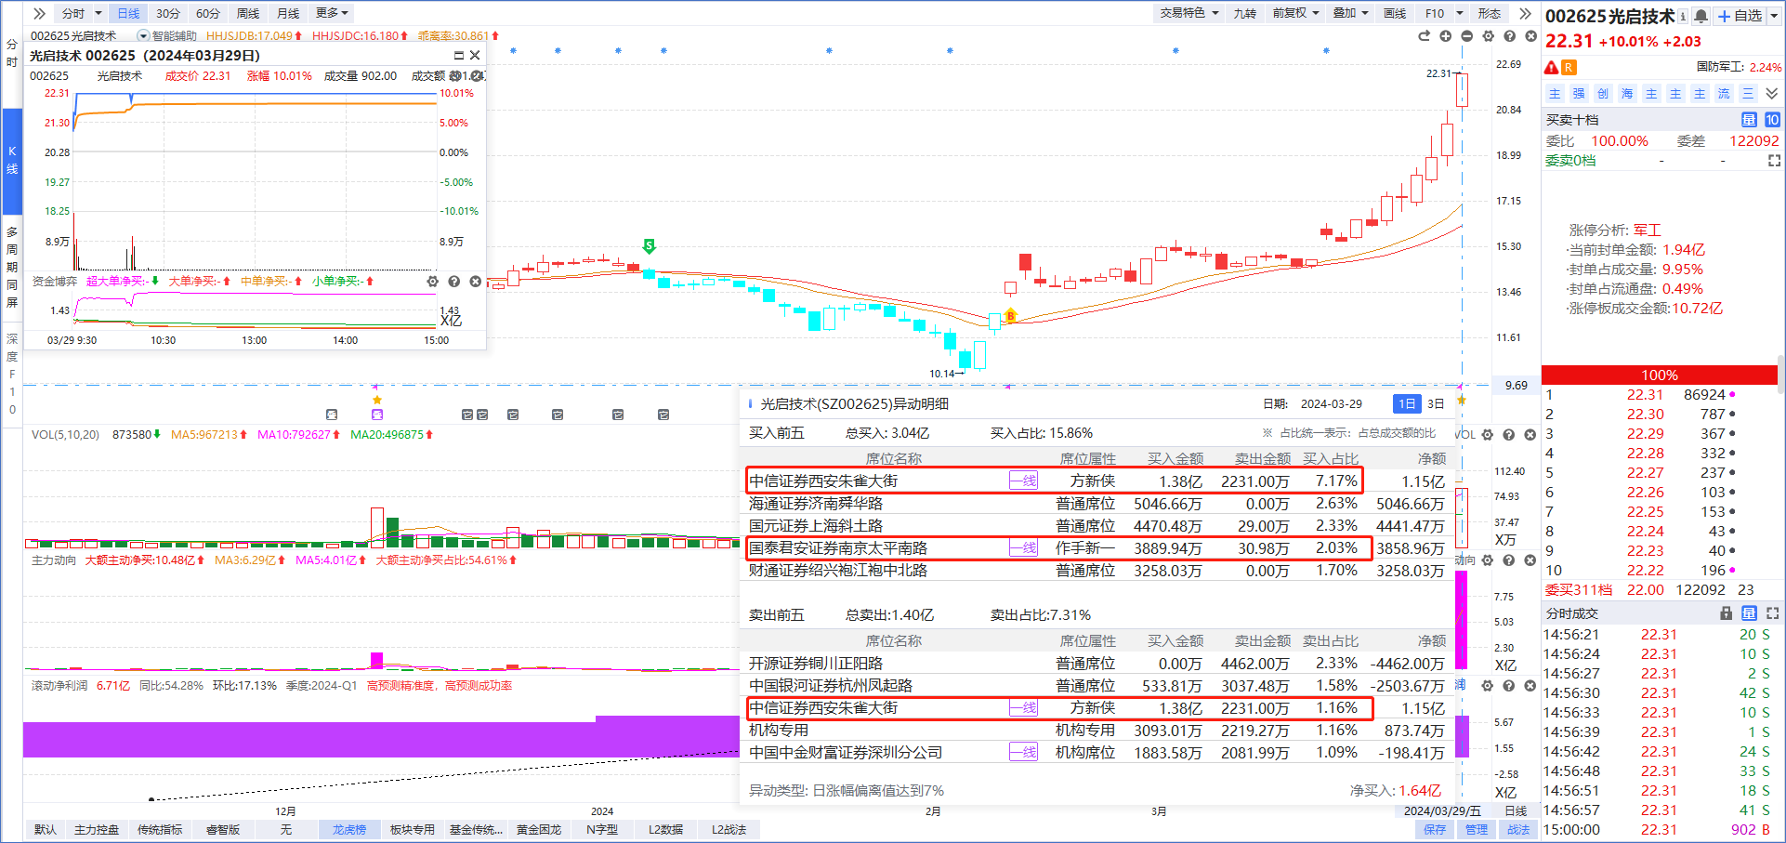The image size is (1786, 843).
Task: Click the orange R badge
Action: click(x=1569, y=67)
